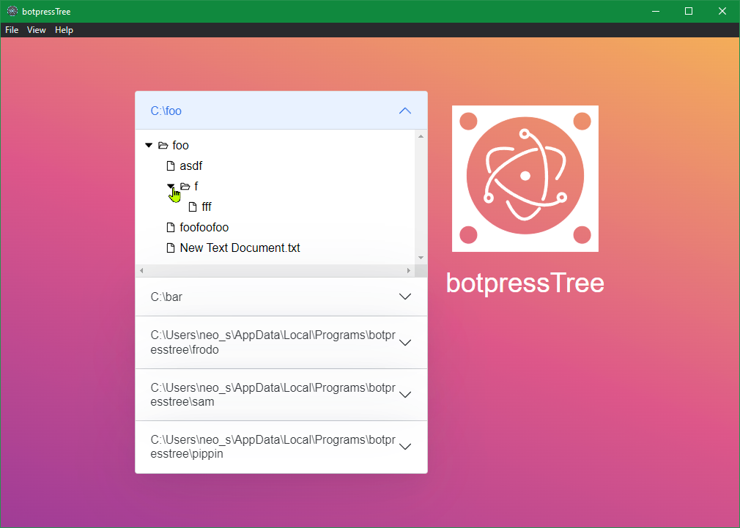
Task: Click the C:\foo header label
Action: tap(166, 111)
